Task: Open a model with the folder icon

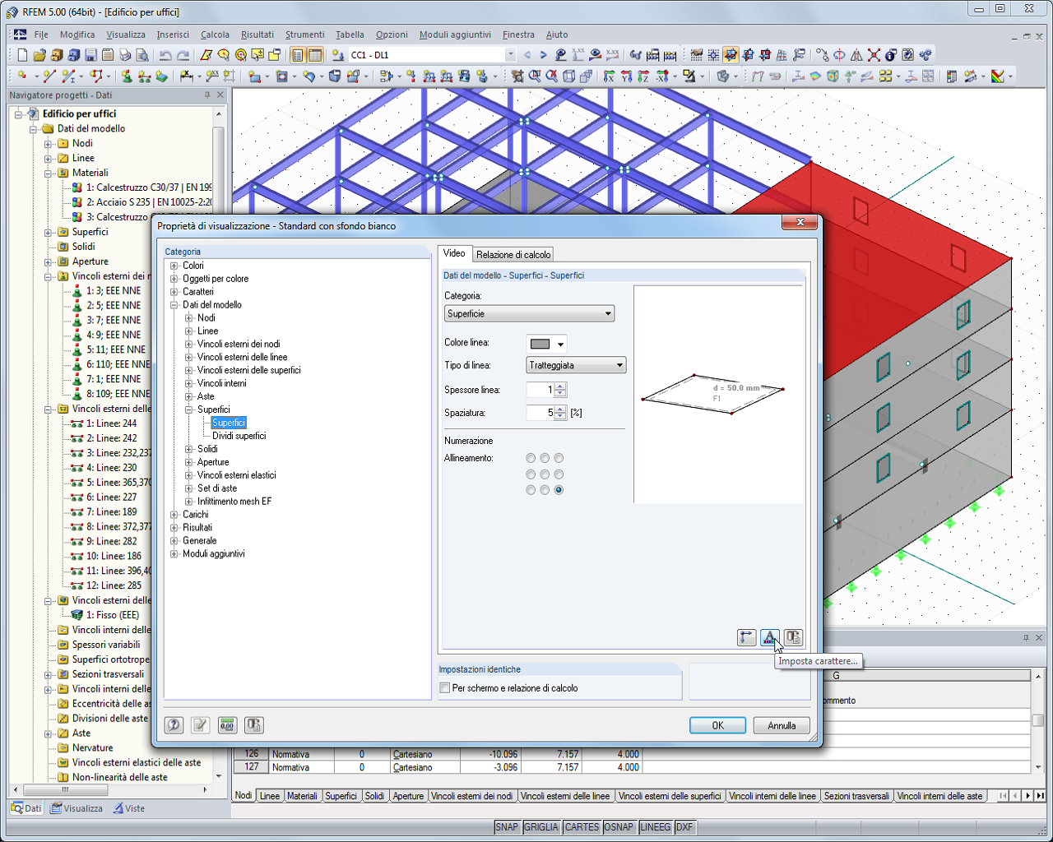Action: click(39, 55)
